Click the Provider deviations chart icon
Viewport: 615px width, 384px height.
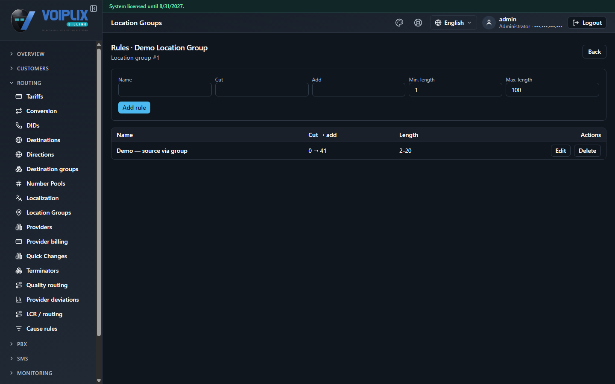point(19,300)
